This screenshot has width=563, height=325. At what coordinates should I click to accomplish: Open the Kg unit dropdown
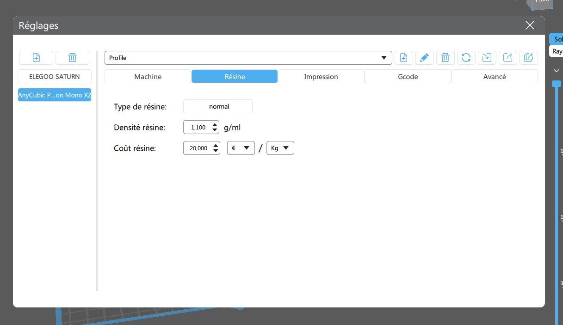click(x=280, y=148)
